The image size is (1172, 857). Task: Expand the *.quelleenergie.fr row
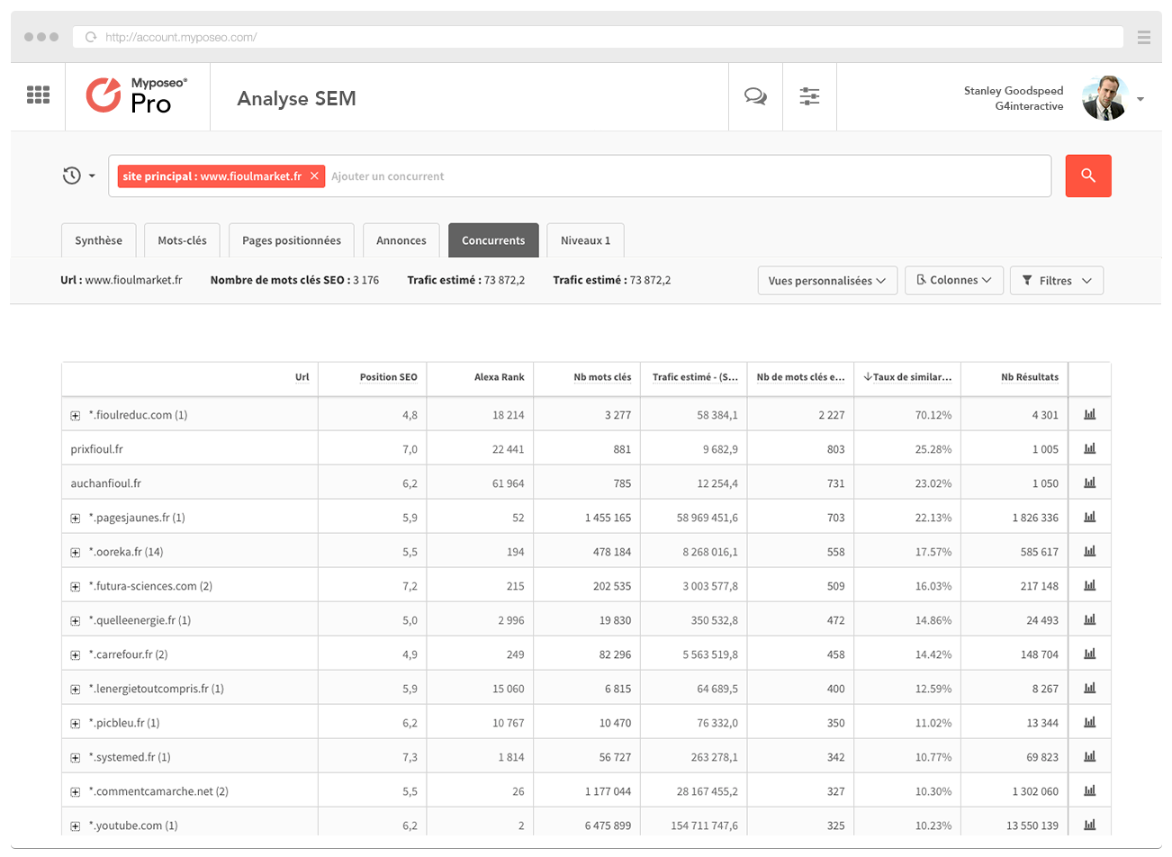[76, 621]
